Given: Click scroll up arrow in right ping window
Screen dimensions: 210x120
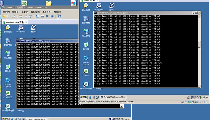Looking at the screenshot, I should point(199,16).
